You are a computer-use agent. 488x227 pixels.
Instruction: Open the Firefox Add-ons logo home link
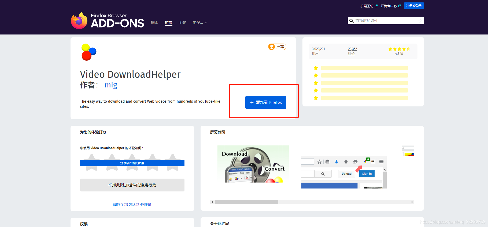click(x=107, y=21)
